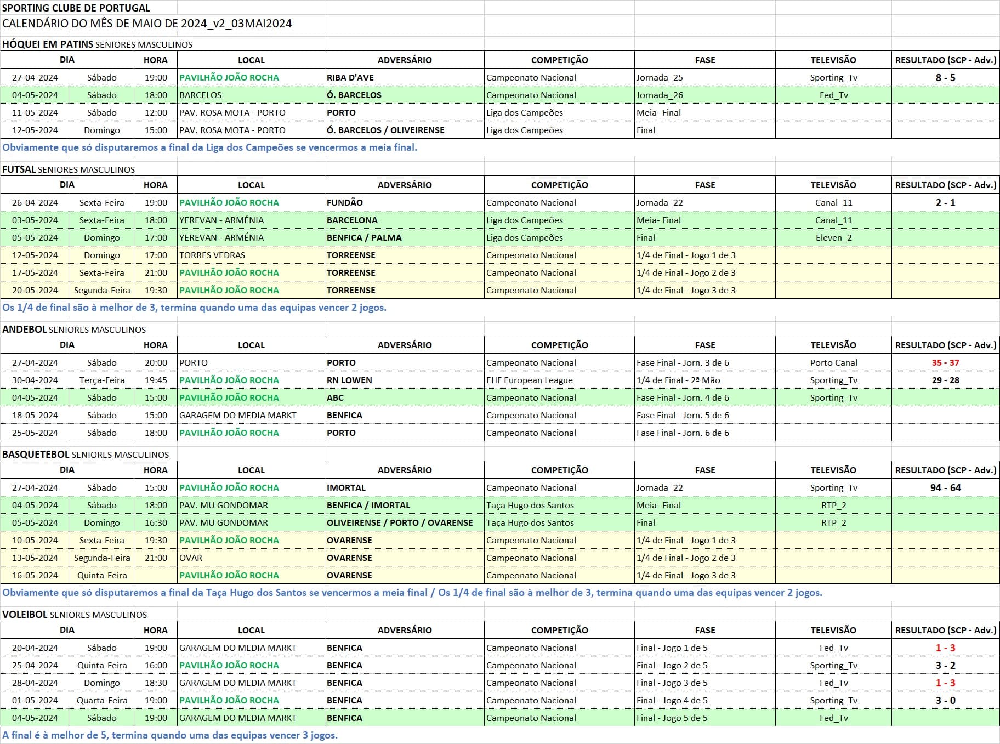Screen dimensions: 1000x744
Task: Select the 'EHF European League' competition cell
Action: (559, 380)
